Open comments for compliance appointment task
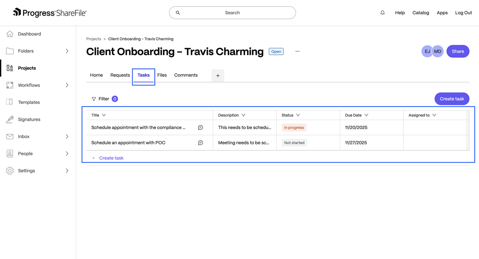 pyautogui.click(x=200, y=128)
